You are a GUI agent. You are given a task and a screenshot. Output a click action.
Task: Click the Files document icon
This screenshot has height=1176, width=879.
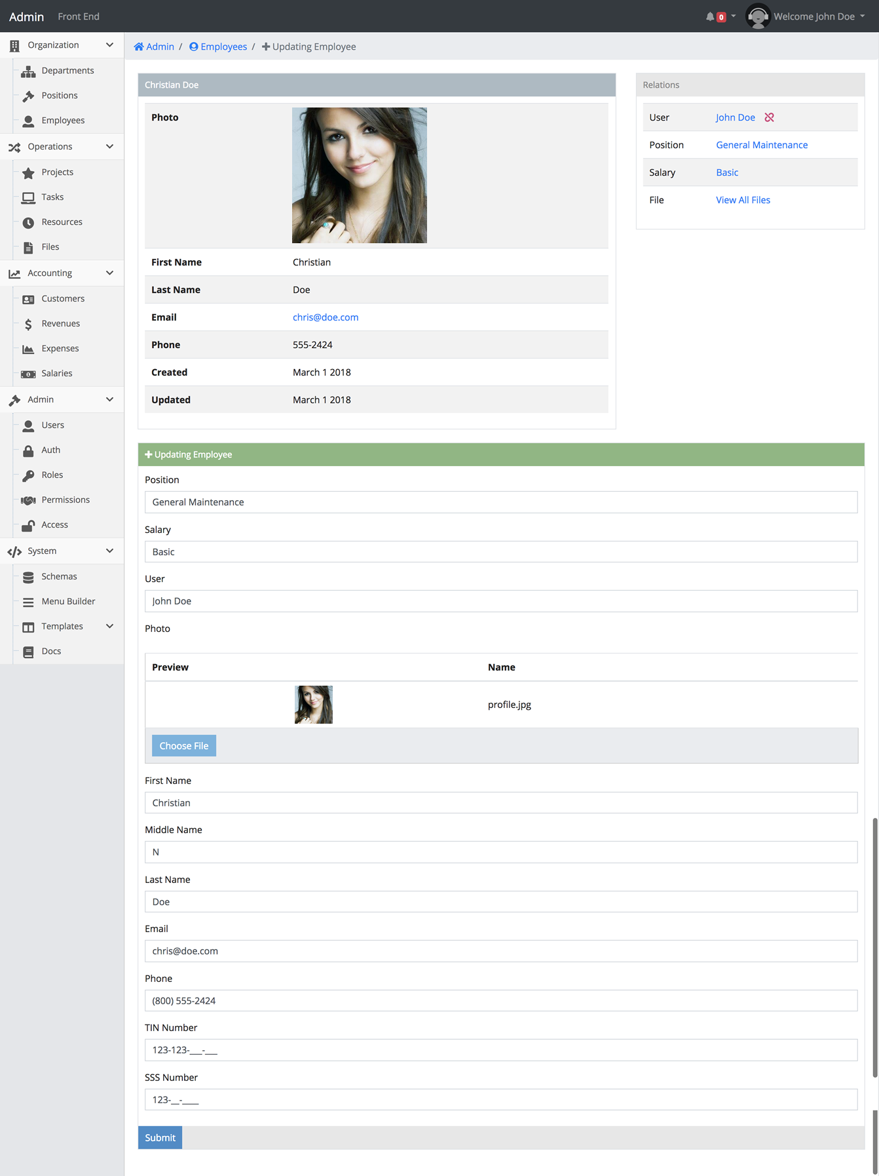point(28,247)
